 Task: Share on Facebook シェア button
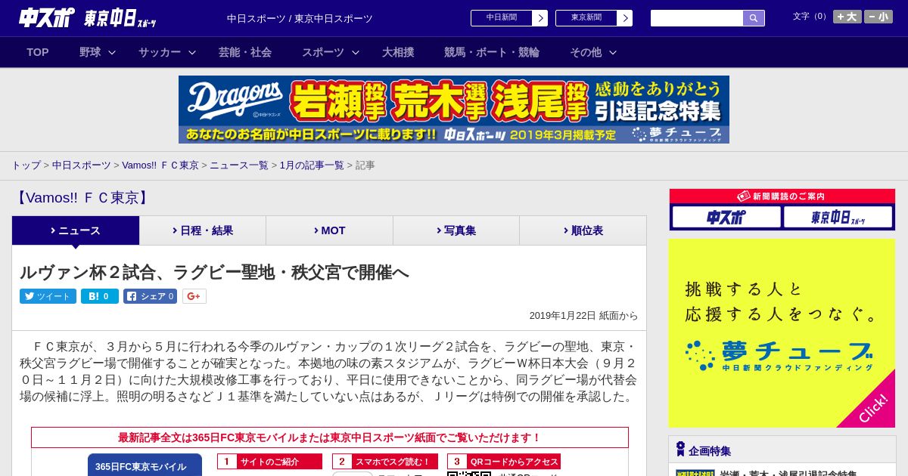pyautogui.click(x=150, y=296)
